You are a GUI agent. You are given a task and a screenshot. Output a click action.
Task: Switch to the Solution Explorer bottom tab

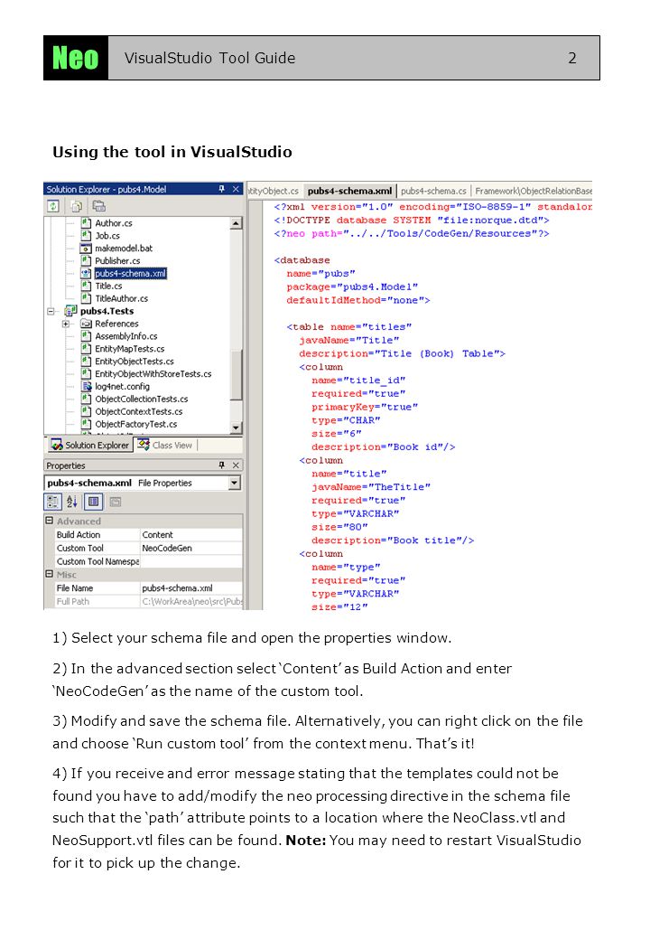[x=91, y=445]
